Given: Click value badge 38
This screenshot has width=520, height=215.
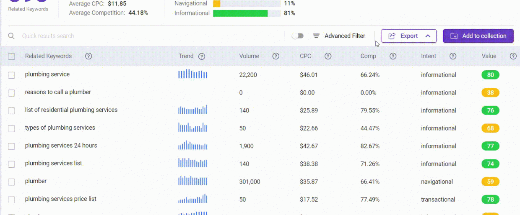Looking at the screenshot, I should [x=491, y=93].
